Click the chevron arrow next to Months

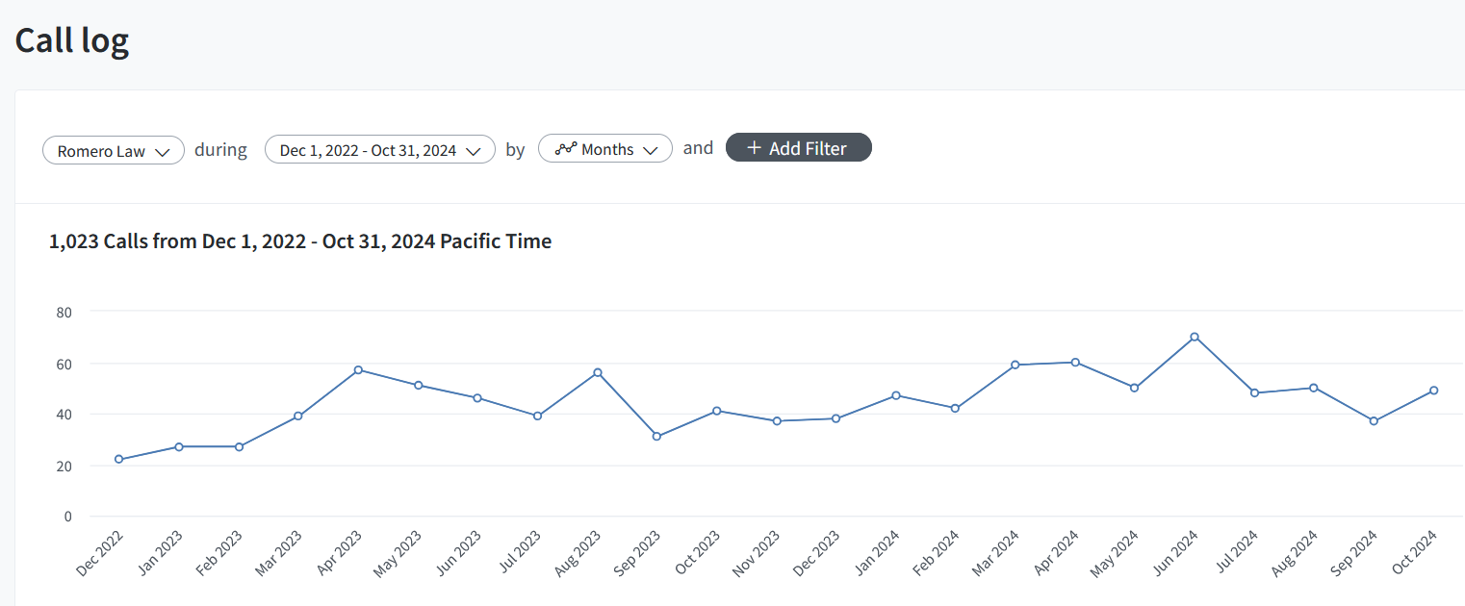click(651, 150)
